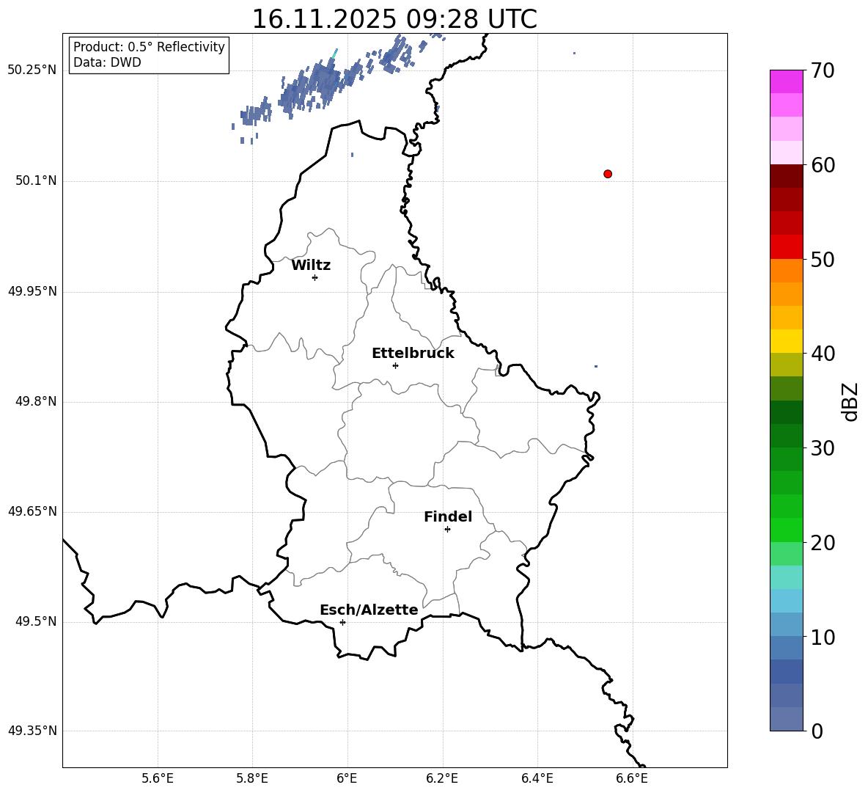Viewport: 868px width, 793px height.
Task: Click the 6.2°E longitude label
Action: [442, 778]
